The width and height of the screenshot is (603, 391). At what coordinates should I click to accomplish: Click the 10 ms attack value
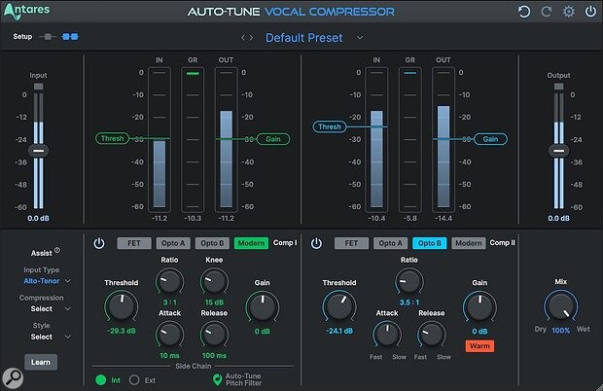coord(169,356)
